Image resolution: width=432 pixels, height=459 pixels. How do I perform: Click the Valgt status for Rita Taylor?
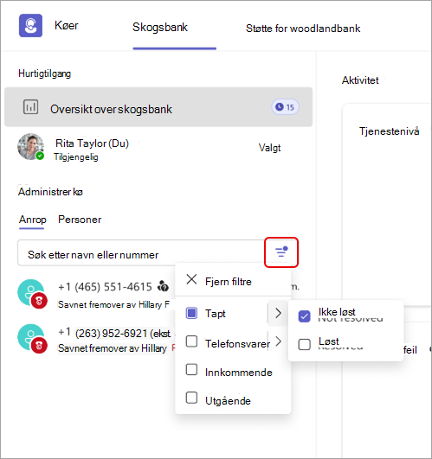(269, 148)
